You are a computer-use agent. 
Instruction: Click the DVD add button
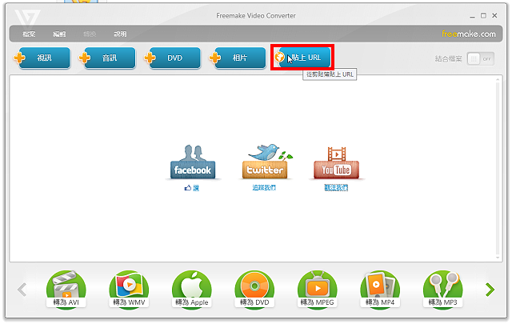click(173, 58)
